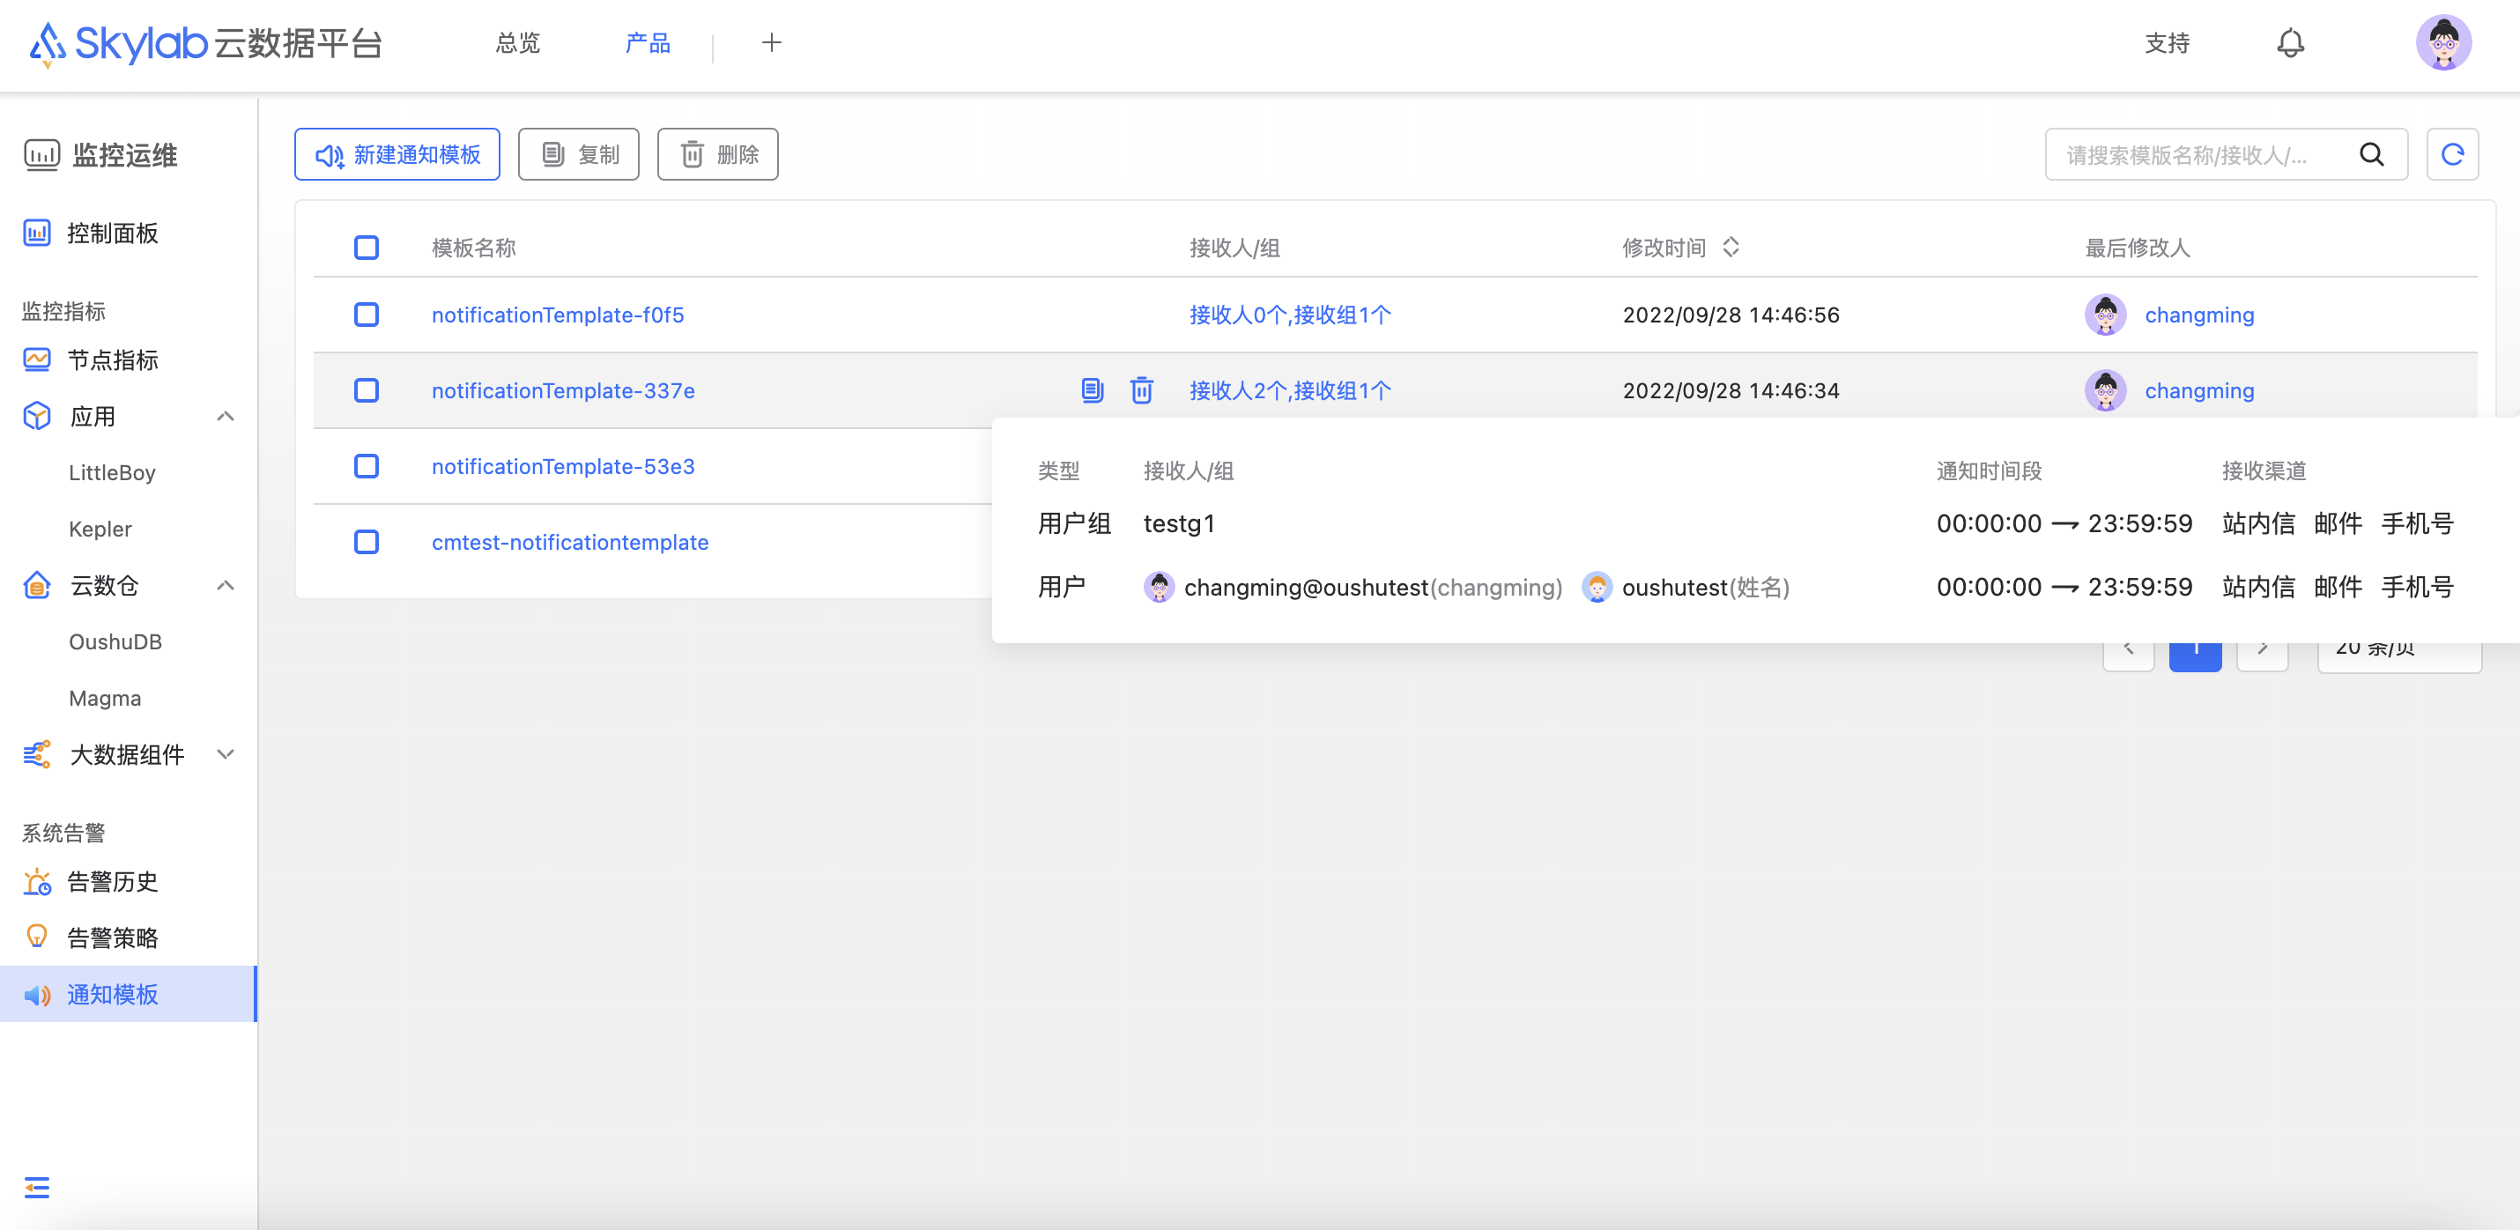Click the plus icon in top navigation
Image resolution: width=2520 pixels, height=1230 pixels.
click(771, 43)
